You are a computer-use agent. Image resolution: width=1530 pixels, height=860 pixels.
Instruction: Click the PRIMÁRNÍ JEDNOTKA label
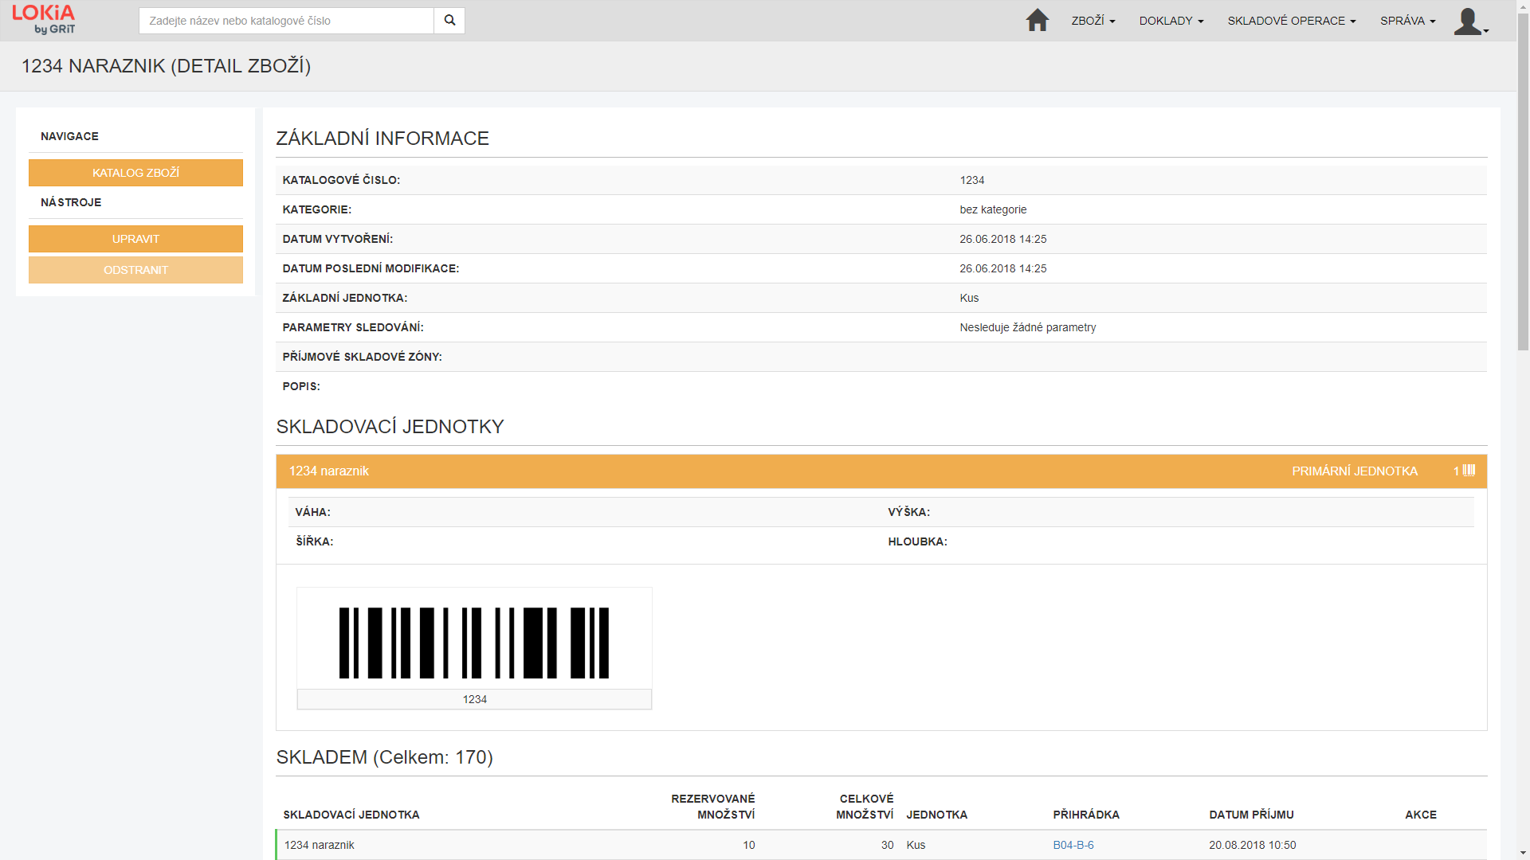[1354, 471]
